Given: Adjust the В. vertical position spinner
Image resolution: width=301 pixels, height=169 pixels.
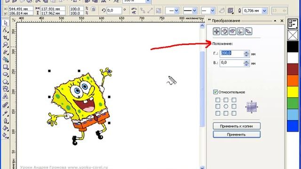Looking at the screenshot, I should click(x=246, y=63).
